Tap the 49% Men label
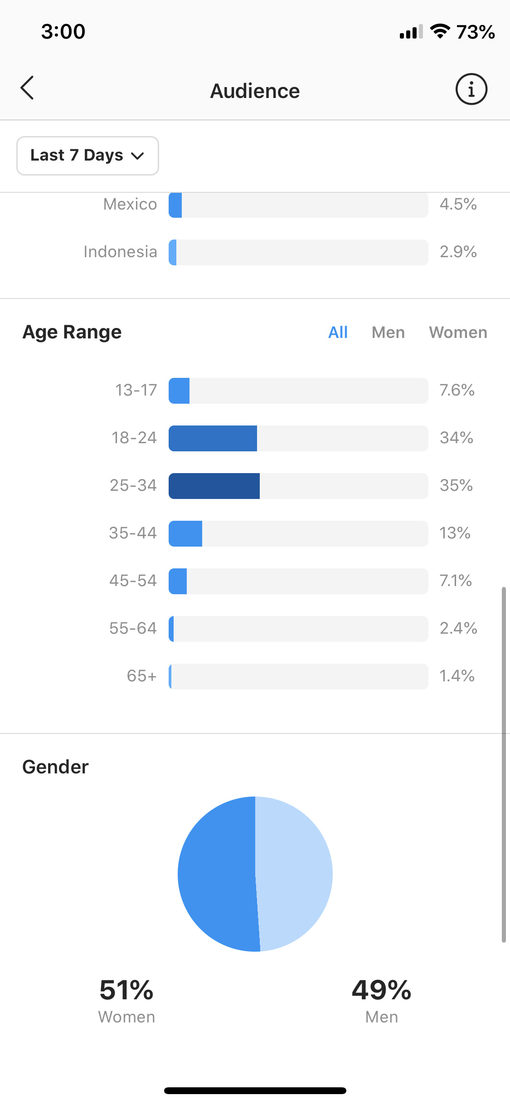The height and width of the screenshot is (1105, 510). (x=382, y=1000)
